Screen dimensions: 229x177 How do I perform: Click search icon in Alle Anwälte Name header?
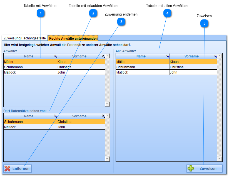click(168, 56)
